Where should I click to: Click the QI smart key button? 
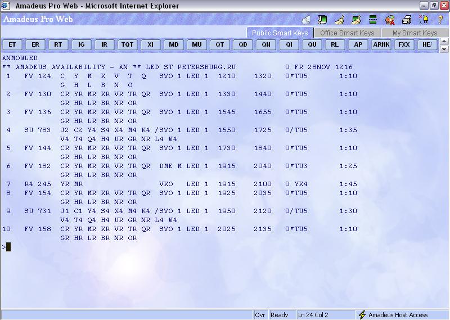coord(289,45)
